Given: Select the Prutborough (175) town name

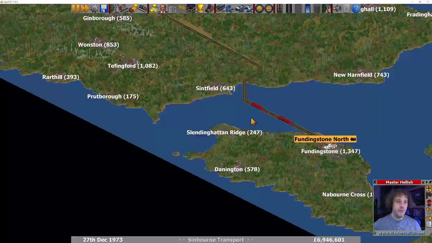Looking at the screenshot, I should point(113,96).
